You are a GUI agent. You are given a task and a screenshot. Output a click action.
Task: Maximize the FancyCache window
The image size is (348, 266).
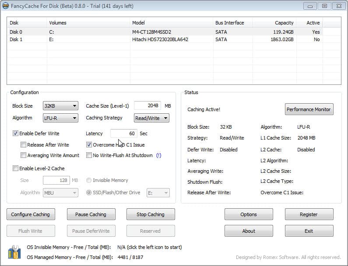pos(324,6)
